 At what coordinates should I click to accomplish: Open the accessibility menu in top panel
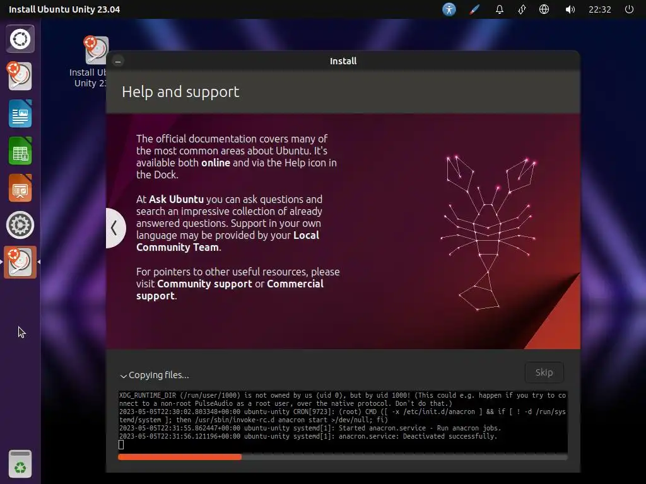(x=449, y=9)
